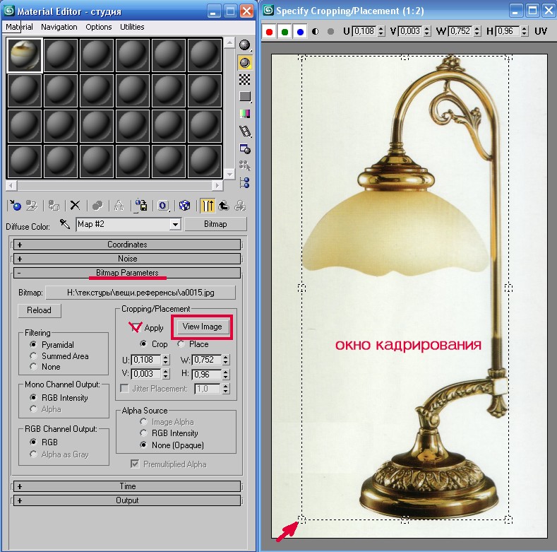Click W spinner in Bitmap Parameters
Viewport: 557px width, 552px height.
(x=226, y=360)
